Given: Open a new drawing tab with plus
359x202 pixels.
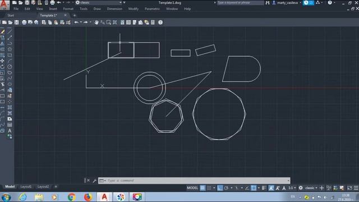Looking at the screenshot, I should [x=75, y=16].
